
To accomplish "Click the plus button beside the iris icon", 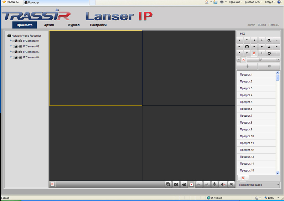I will [x=262, y=53].
